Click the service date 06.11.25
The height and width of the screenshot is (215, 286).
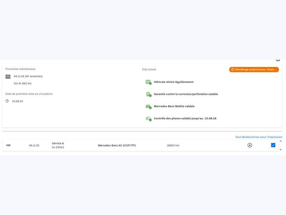pos(34,145)
